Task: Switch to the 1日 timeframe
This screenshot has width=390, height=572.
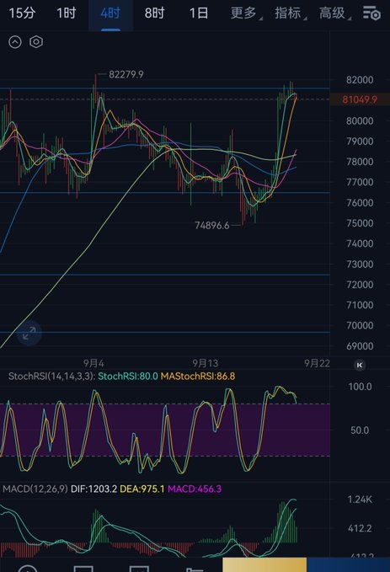Action: tap(199, 13)
